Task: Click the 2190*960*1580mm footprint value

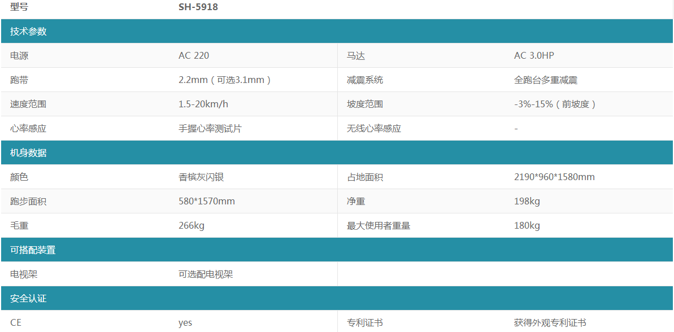Action: [554, 177]
